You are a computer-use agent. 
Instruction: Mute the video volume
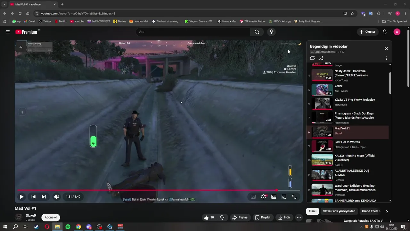pos(56,197)
